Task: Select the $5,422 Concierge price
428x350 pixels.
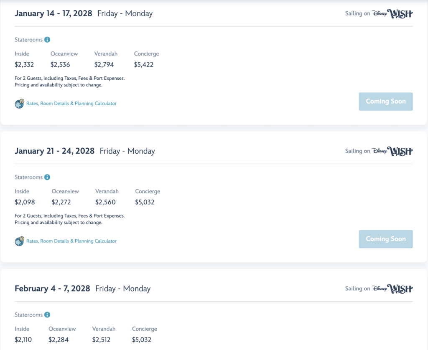Action: pos(144,65)
